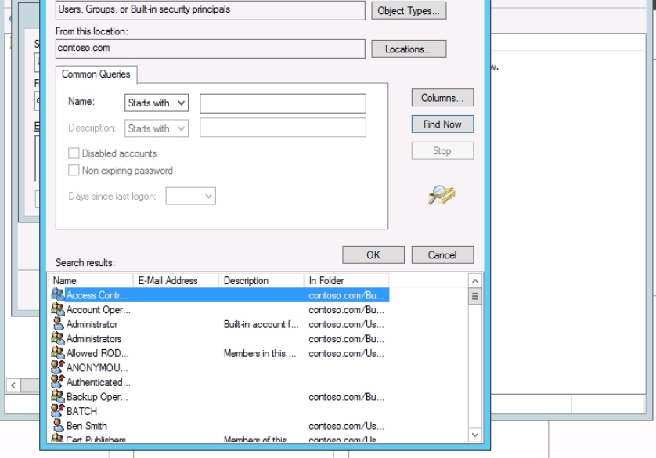Viewport: 656px width, 458px height.
Task: Enable the Disabled accounts checkbox
Action: tap(74, 153)
